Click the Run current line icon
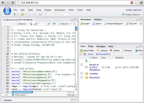The width and height of the screenshot is (144, 103). [x=48, y=24]
